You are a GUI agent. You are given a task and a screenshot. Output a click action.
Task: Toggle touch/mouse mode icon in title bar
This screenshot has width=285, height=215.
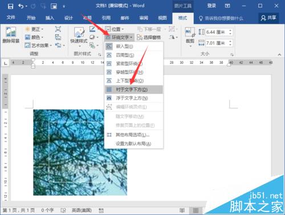[x=54, y=6]
